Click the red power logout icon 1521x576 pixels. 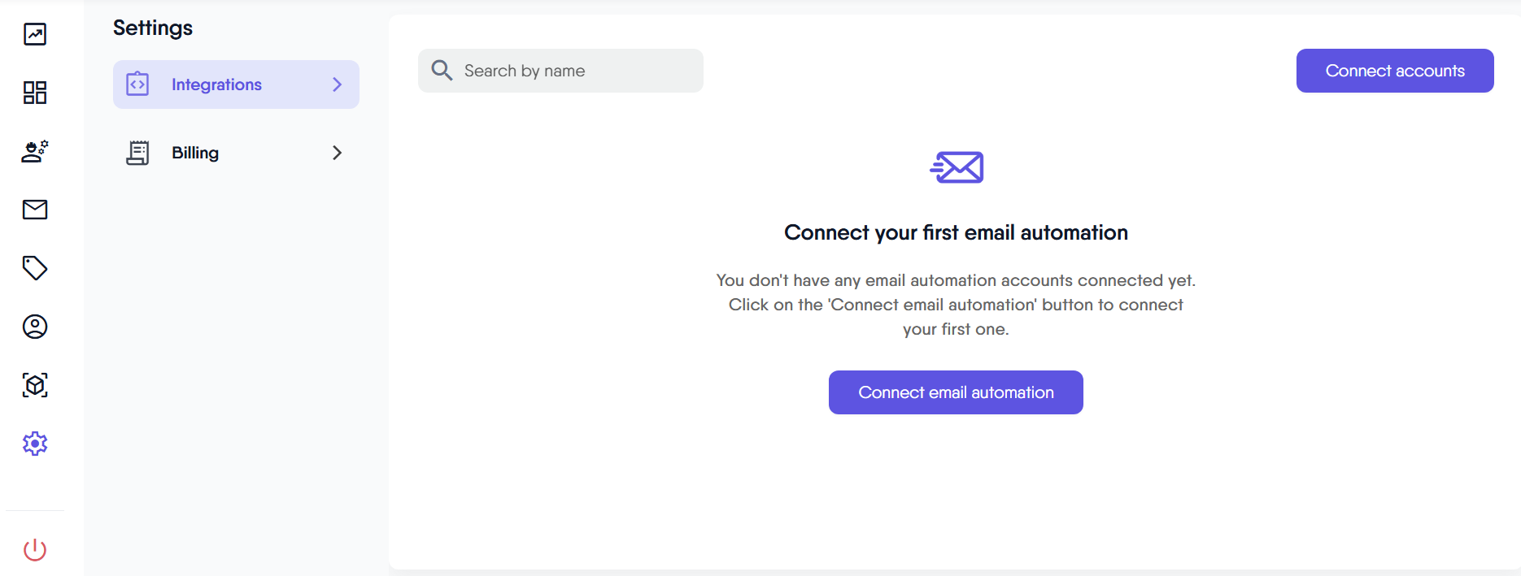35,550
